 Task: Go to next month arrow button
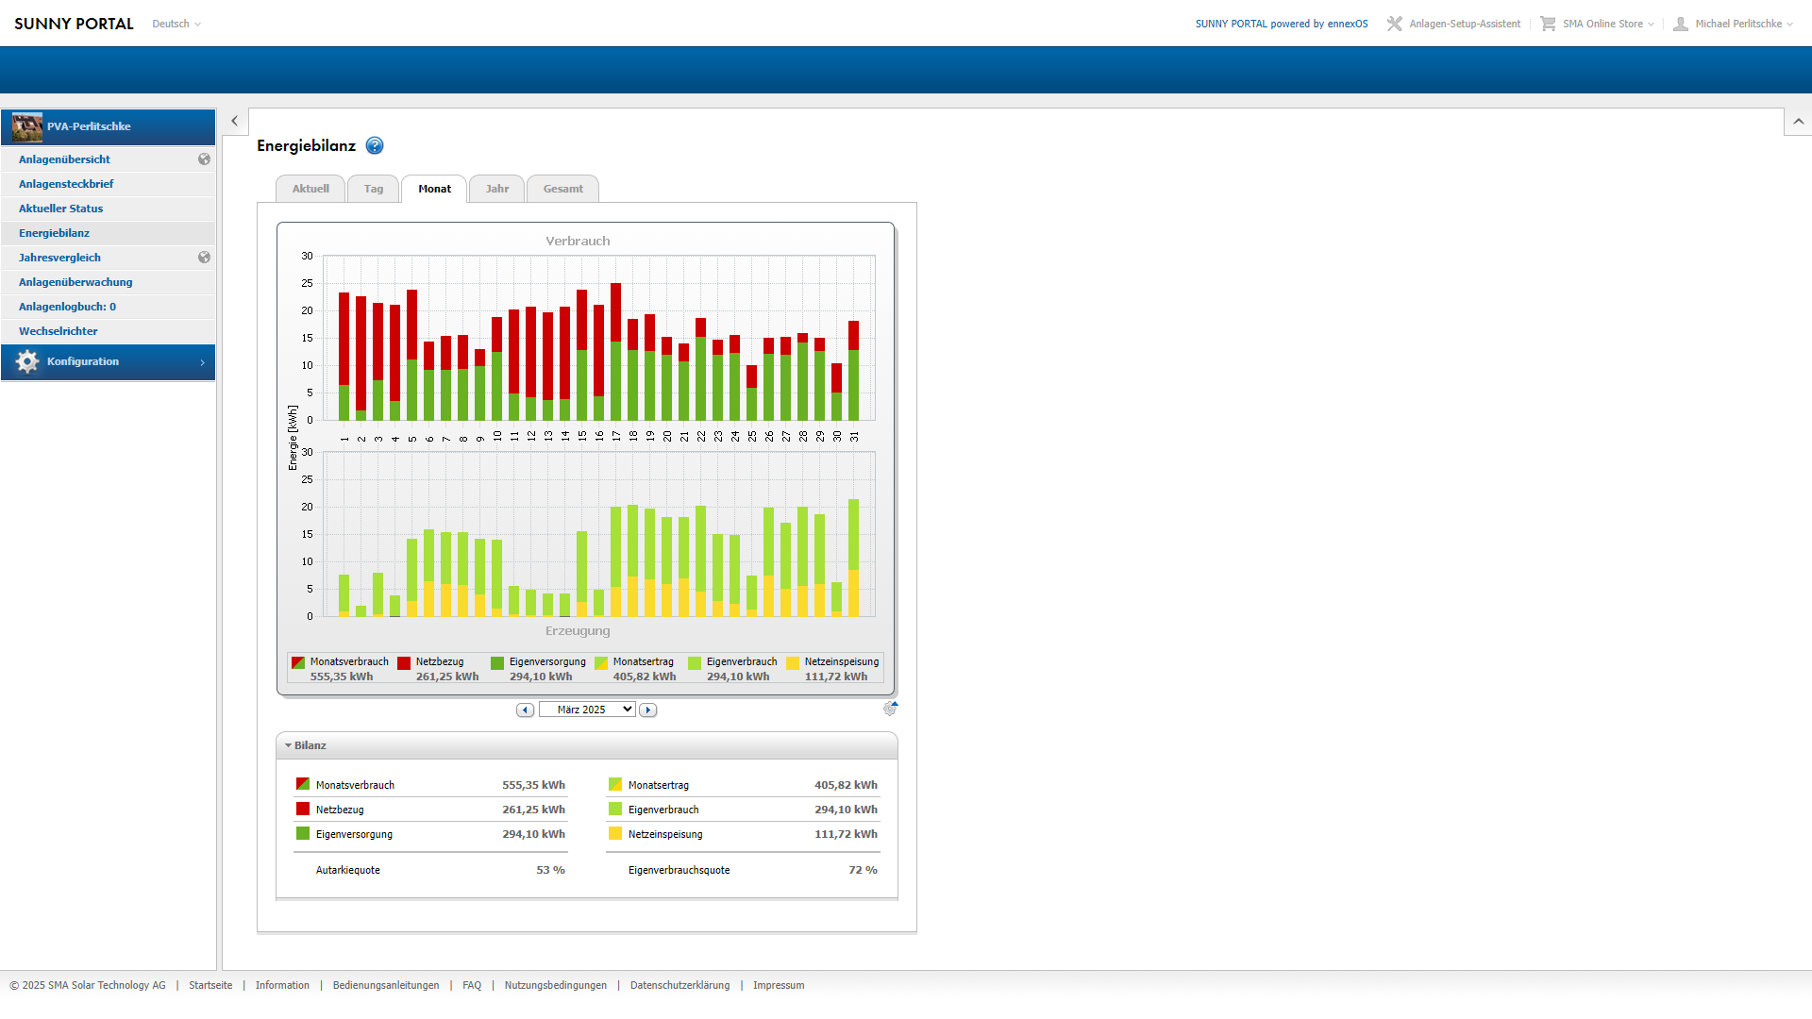(x=647, y=710)
